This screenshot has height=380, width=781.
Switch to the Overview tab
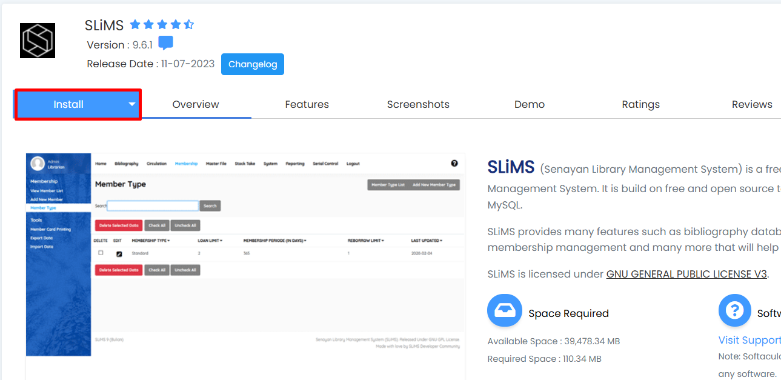[196, 104]
